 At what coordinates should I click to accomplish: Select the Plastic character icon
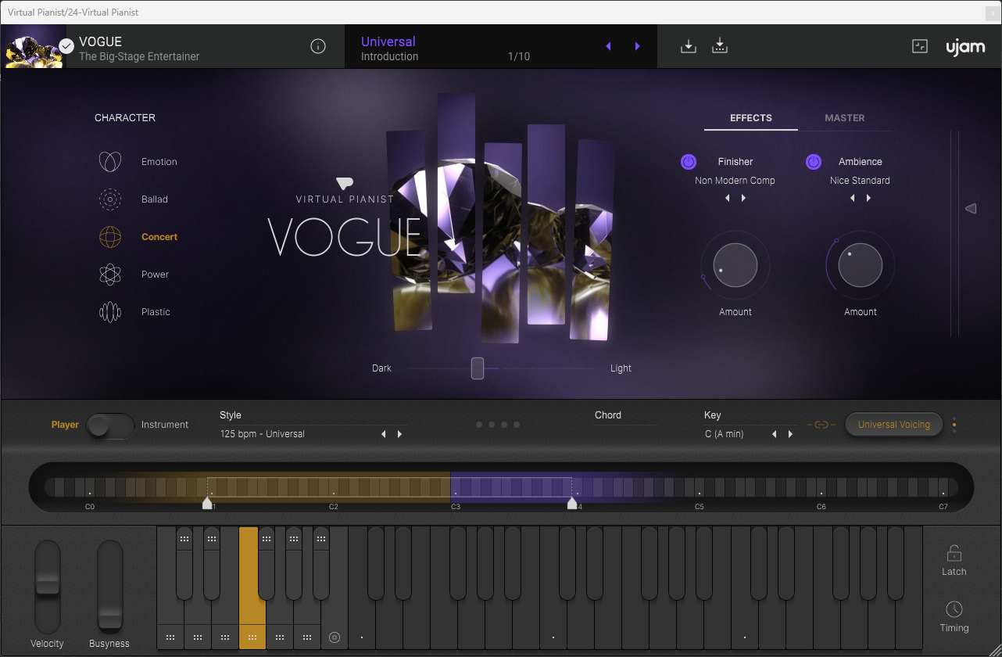click(109, 311)
